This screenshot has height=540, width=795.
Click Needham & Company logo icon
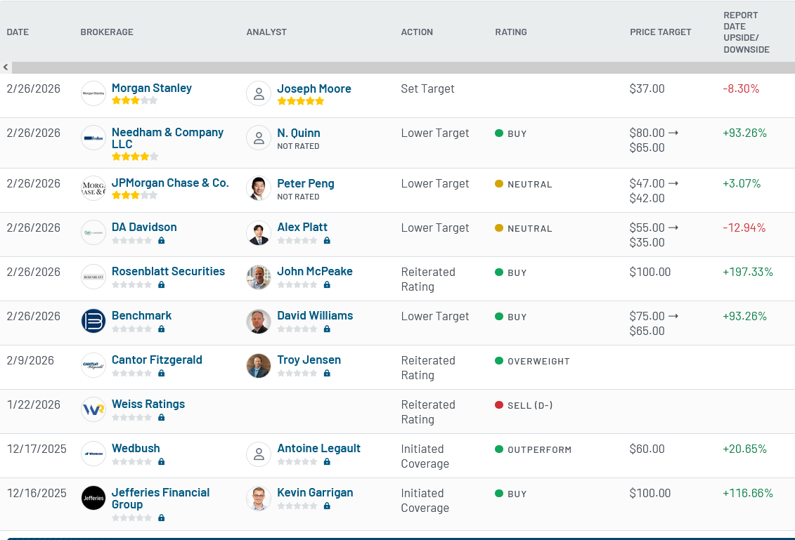pos(93,138)
